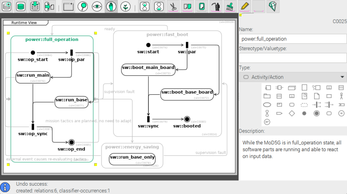Select the actor stick-figure type icon
Screen dimensions: 347x194
(341, 96)
